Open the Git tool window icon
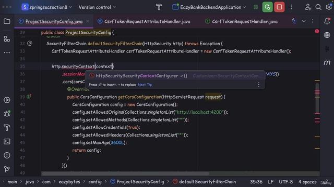 click(7, 169)
